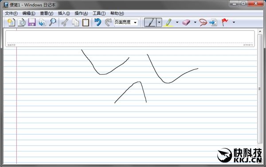Save the note with floppy disk icon

click(32, 22)
